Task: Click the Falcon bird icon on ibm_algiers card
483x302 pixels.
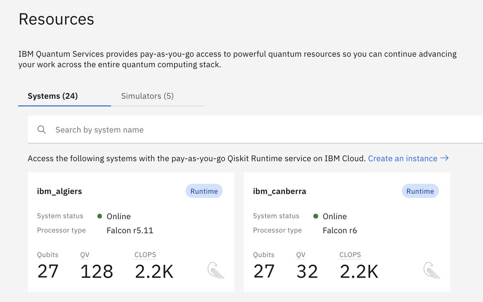Action: click(216, 270)
